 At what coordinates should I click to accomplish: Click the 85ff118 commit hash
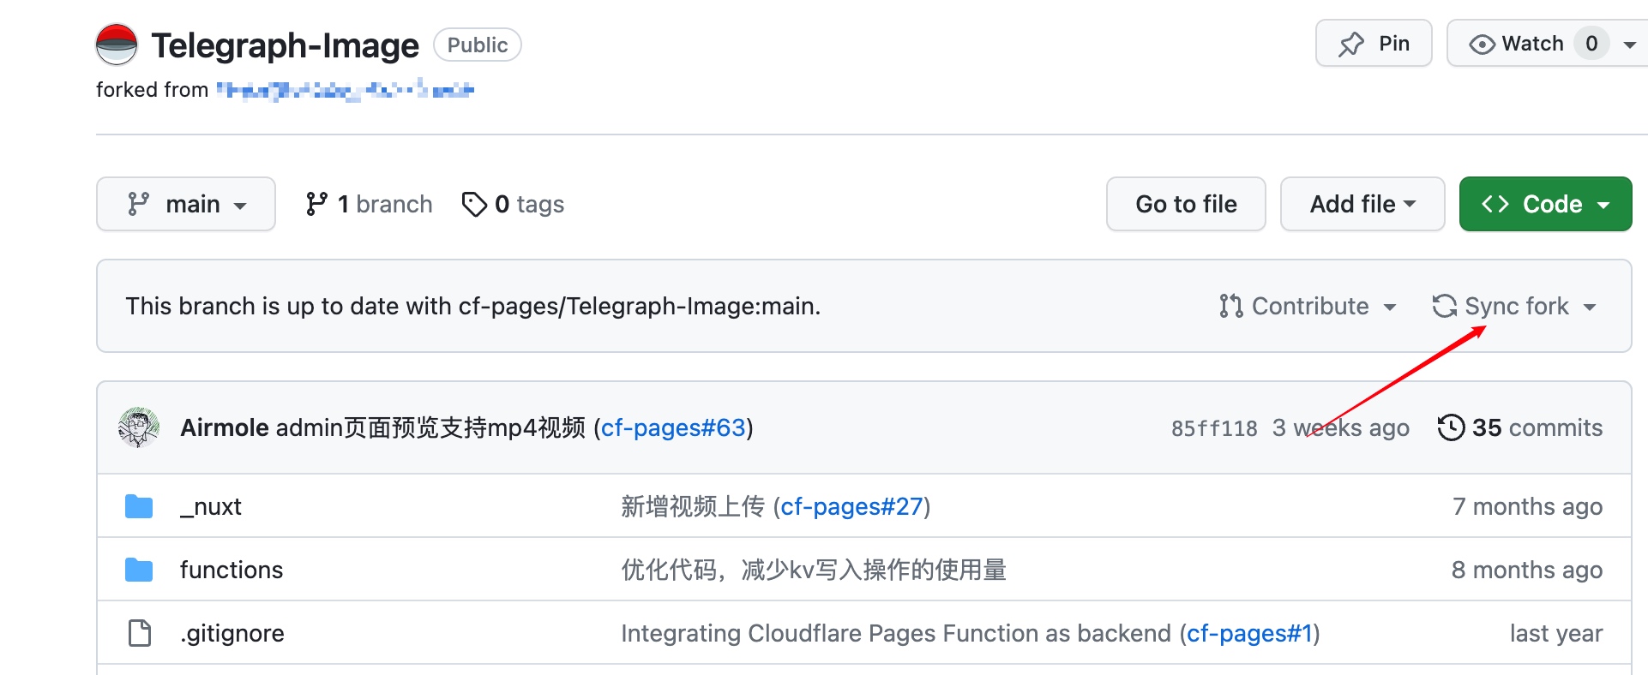click(1214, 428)
